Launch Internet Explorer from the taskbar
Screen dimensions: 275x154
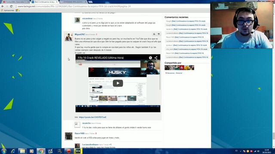point(13,151)
